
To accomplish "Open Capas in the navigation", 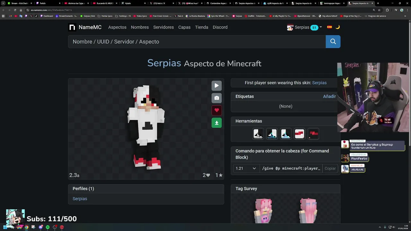I will pos(184,27).
